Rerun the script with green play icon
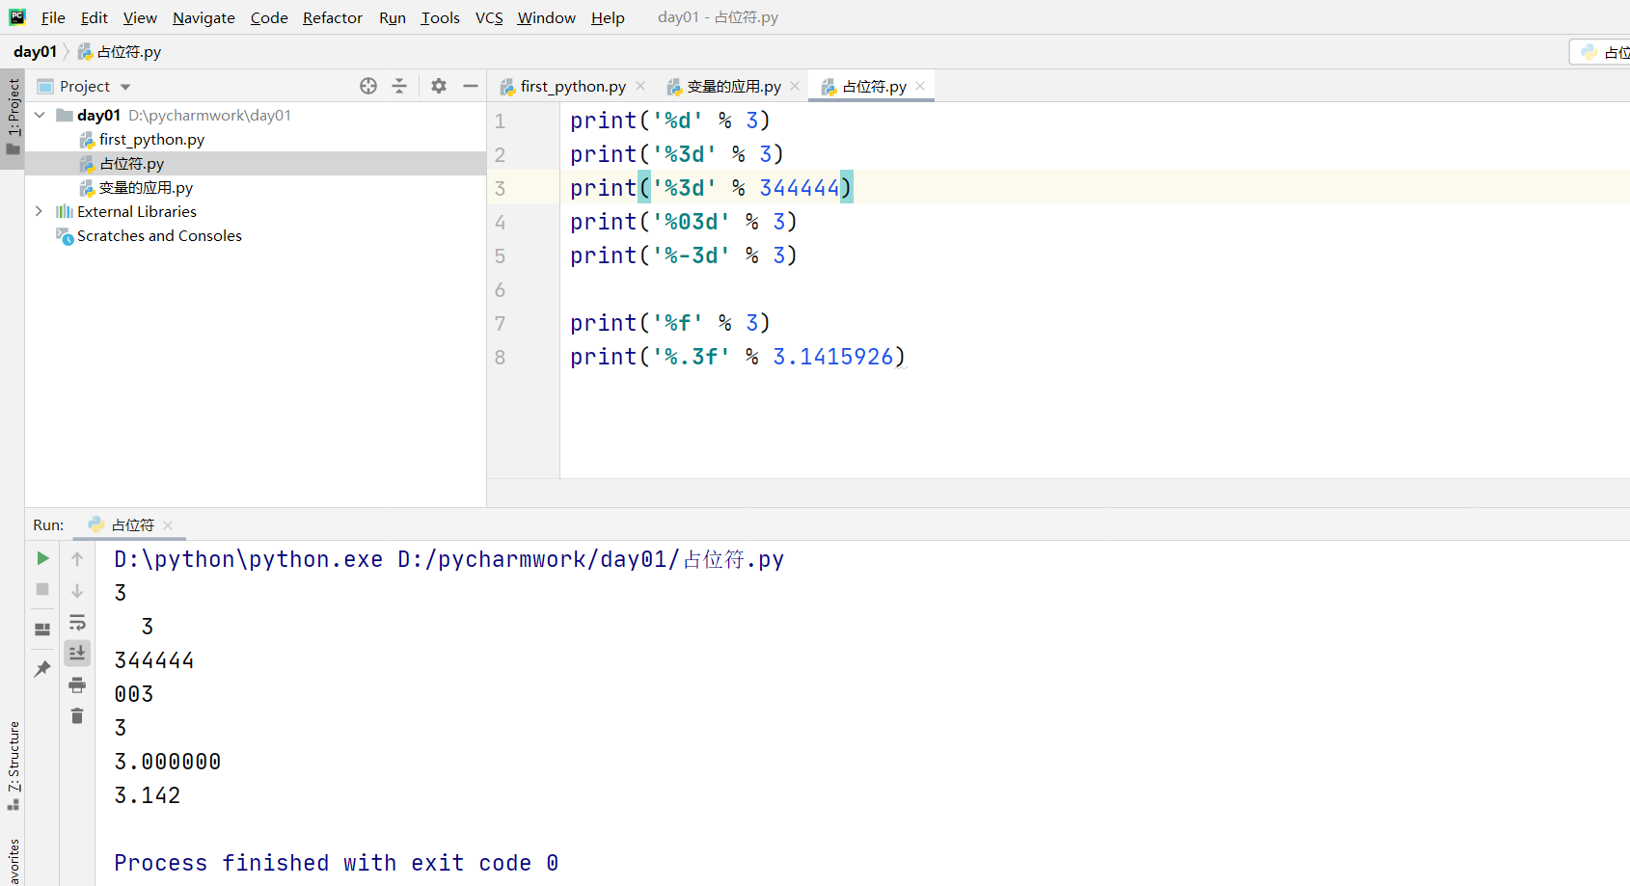Screen dimensions: 1630x886 click(x=42, y=558)
